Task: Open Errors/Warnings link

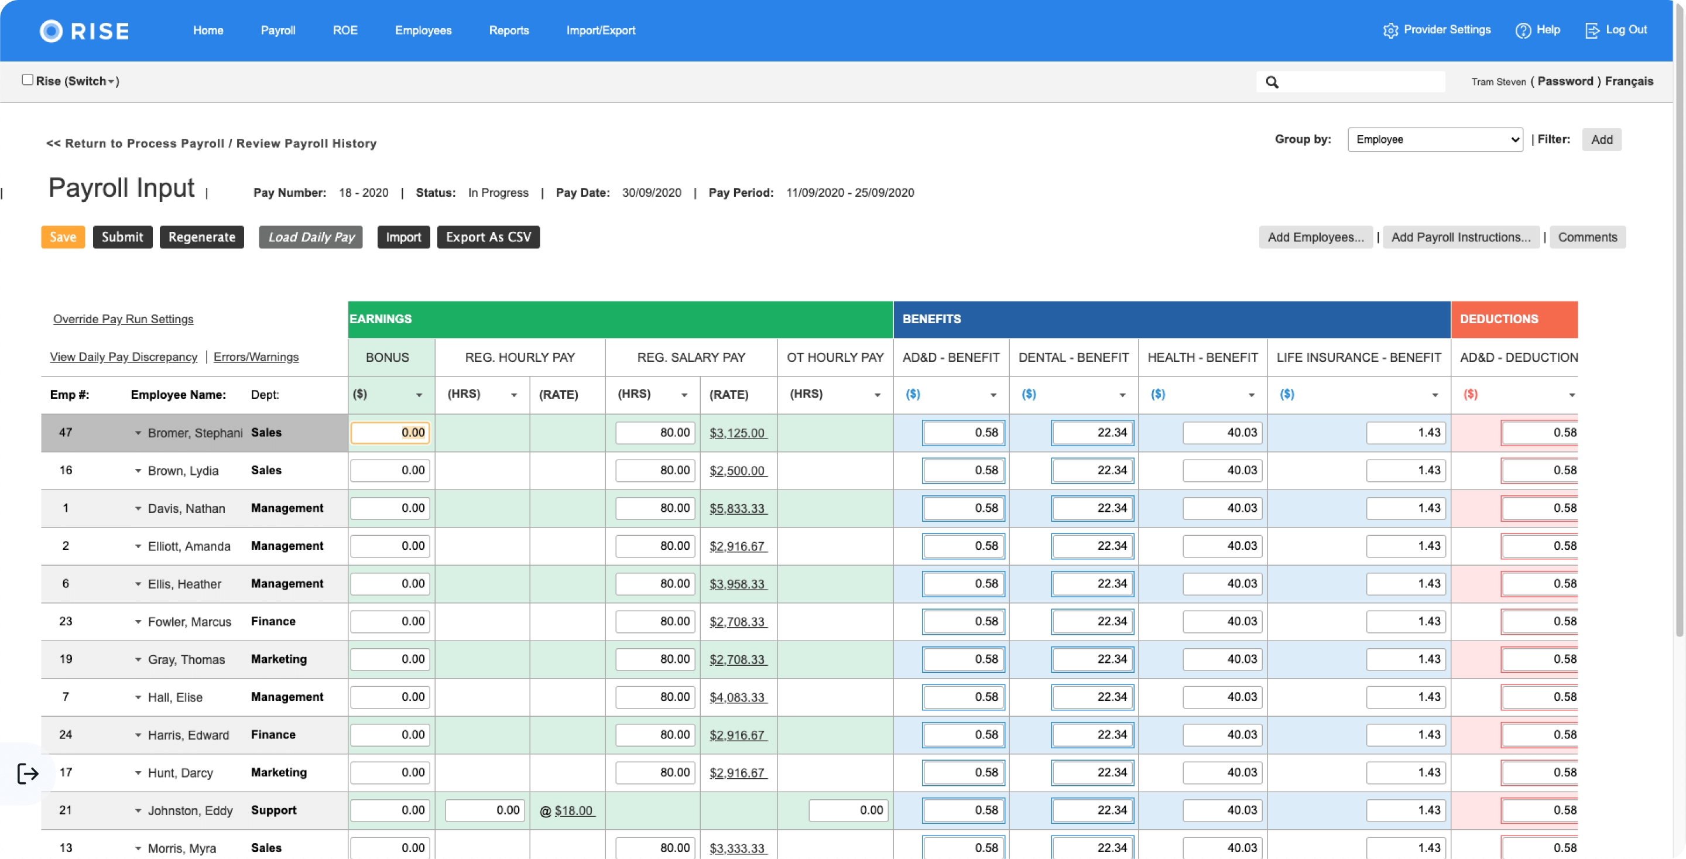Action: coord(256,357)
